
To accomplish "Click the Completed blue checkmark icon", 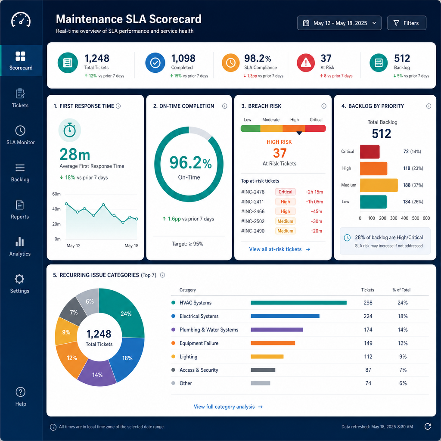I will tap(155, 63).
